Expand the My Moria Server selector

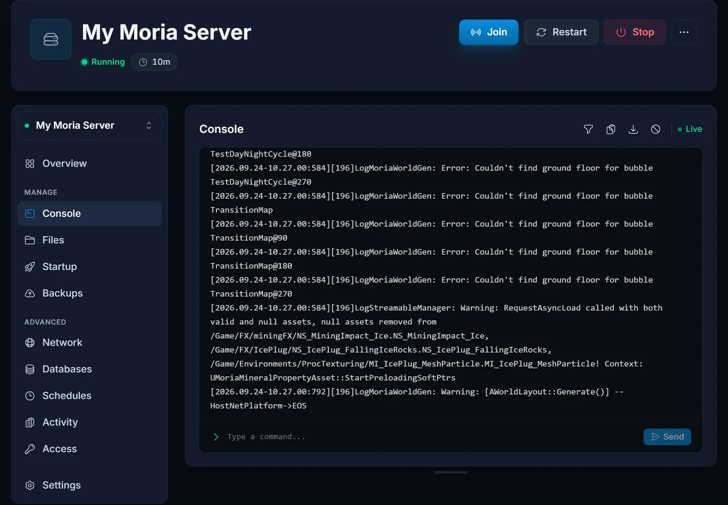[x=90, y=125]
